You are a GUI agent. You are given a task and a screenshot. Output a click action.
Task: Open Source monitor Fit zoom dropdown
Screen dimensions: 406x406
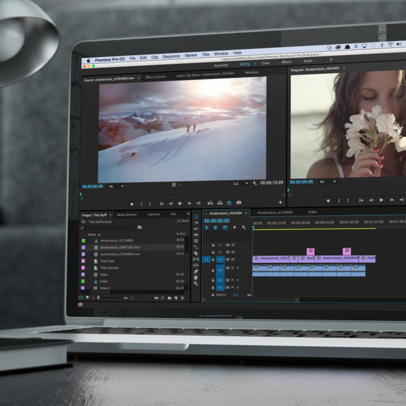tap(116, 186)
